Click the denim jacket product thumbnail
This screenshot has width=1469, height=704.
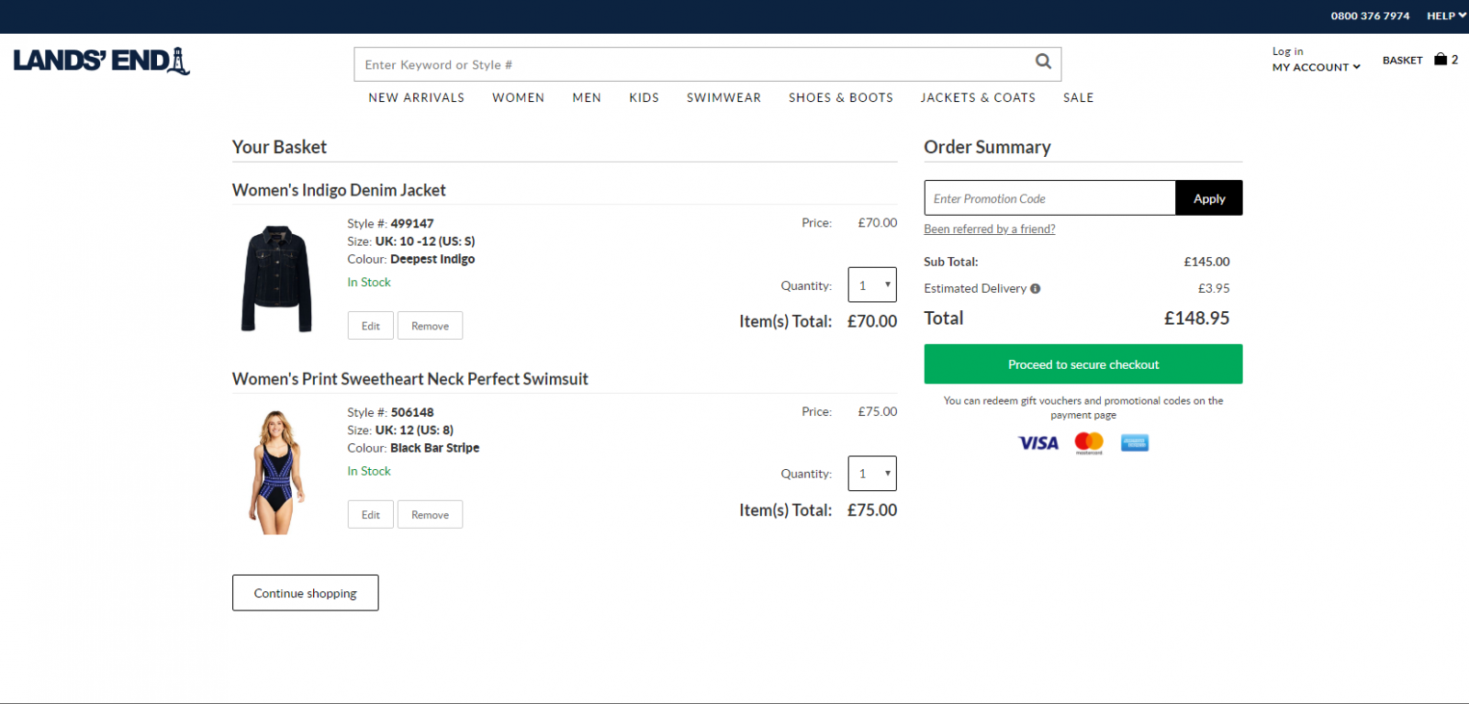[x=276, y=279]
